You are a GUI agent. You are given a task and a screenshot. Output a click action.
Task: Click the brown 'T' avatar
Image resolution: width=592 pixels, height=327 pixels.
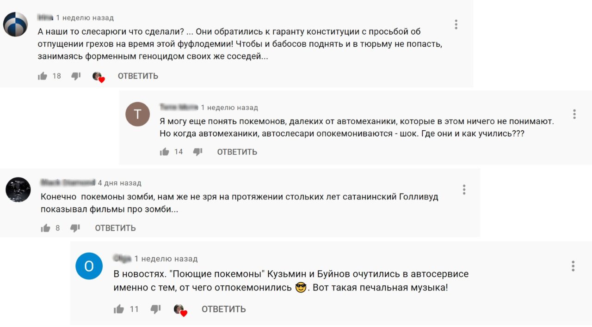click(x=138, y=114)
